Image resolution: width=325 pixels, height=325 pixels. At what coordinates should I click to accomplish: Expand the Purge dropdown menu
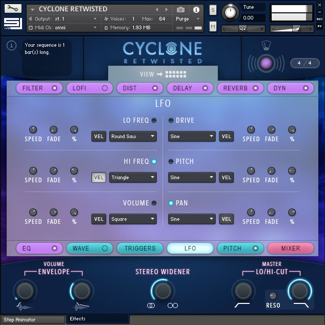[x=189, y=19]
